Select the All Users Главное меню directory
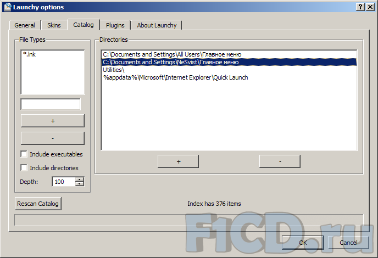Screen dimensions: 378x258 click(x=229, y=54)
